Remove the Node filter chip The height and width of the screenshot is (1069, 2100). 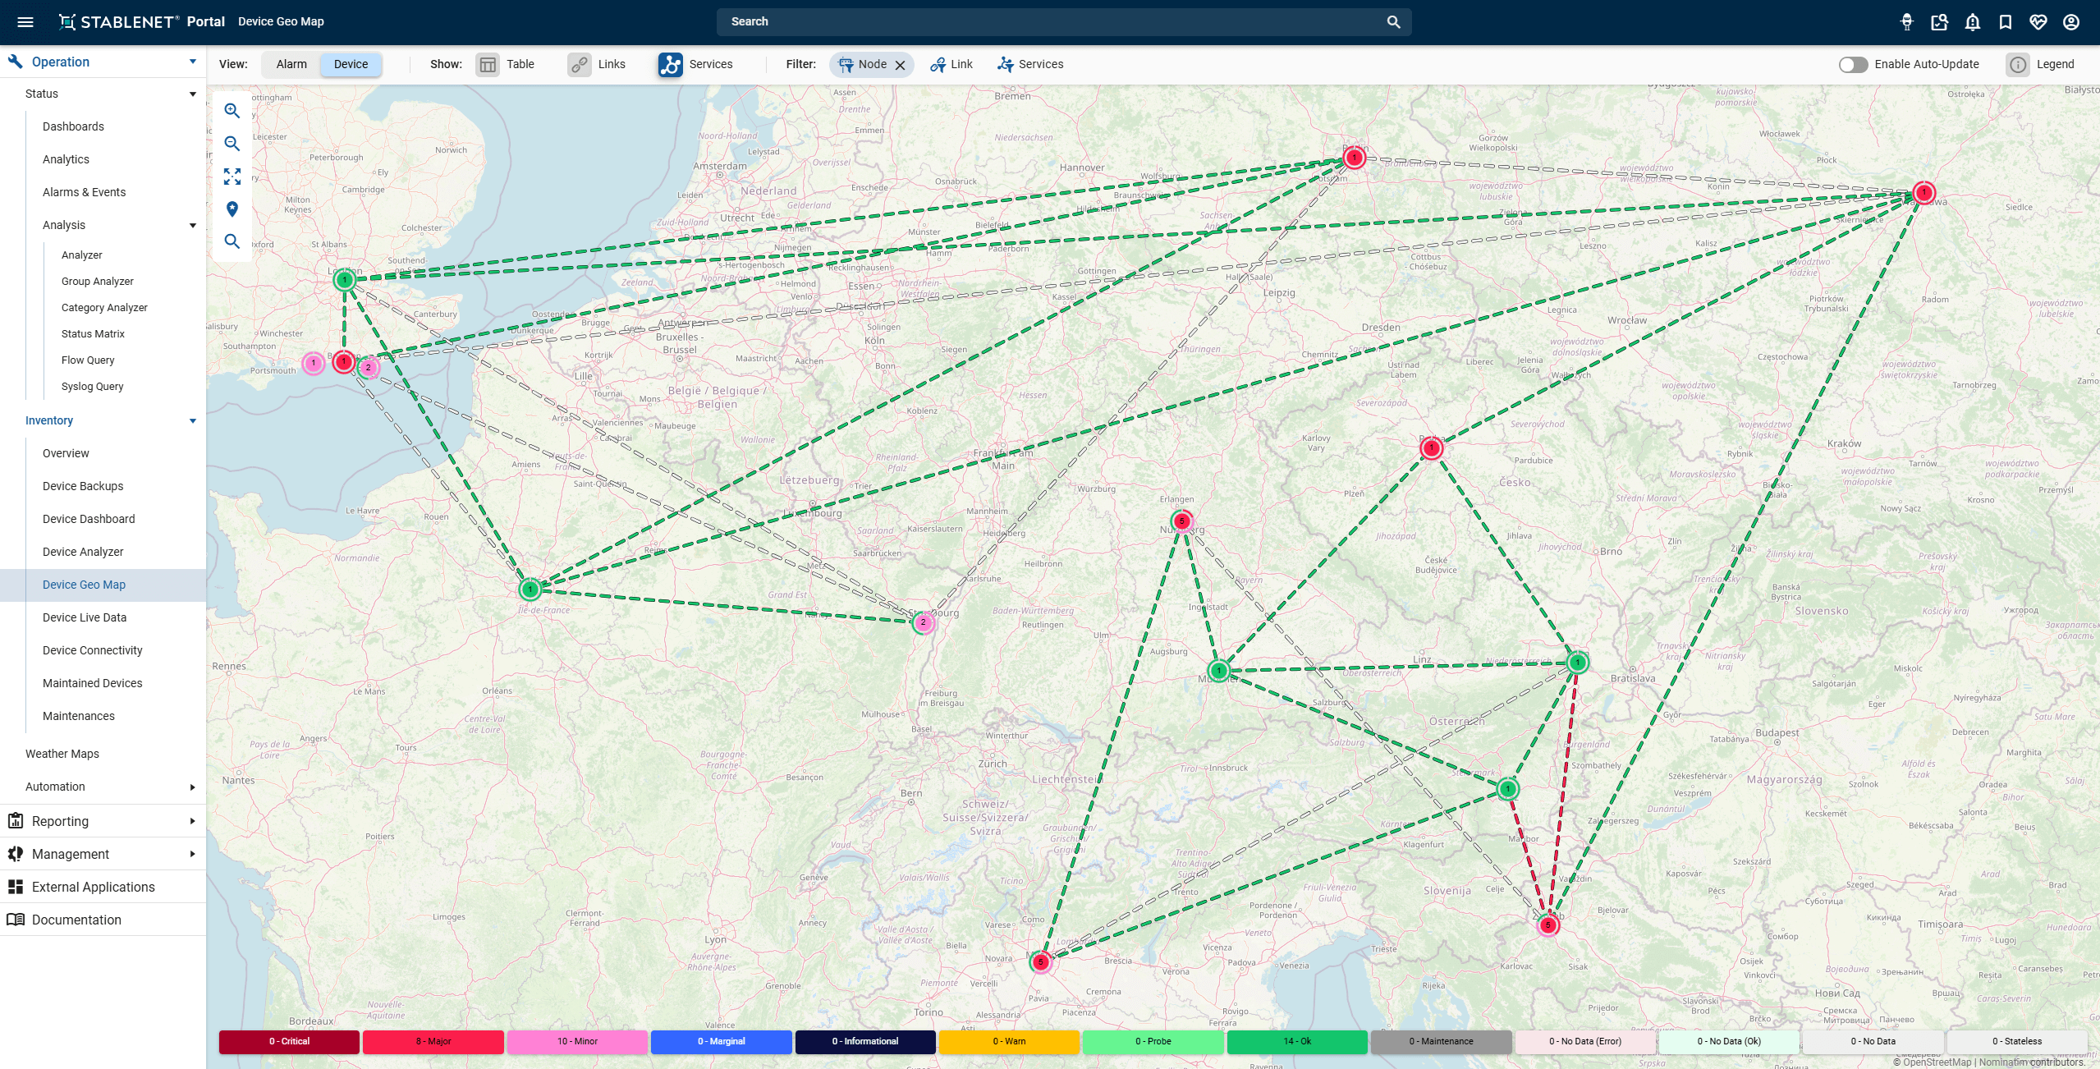(900, 66)
